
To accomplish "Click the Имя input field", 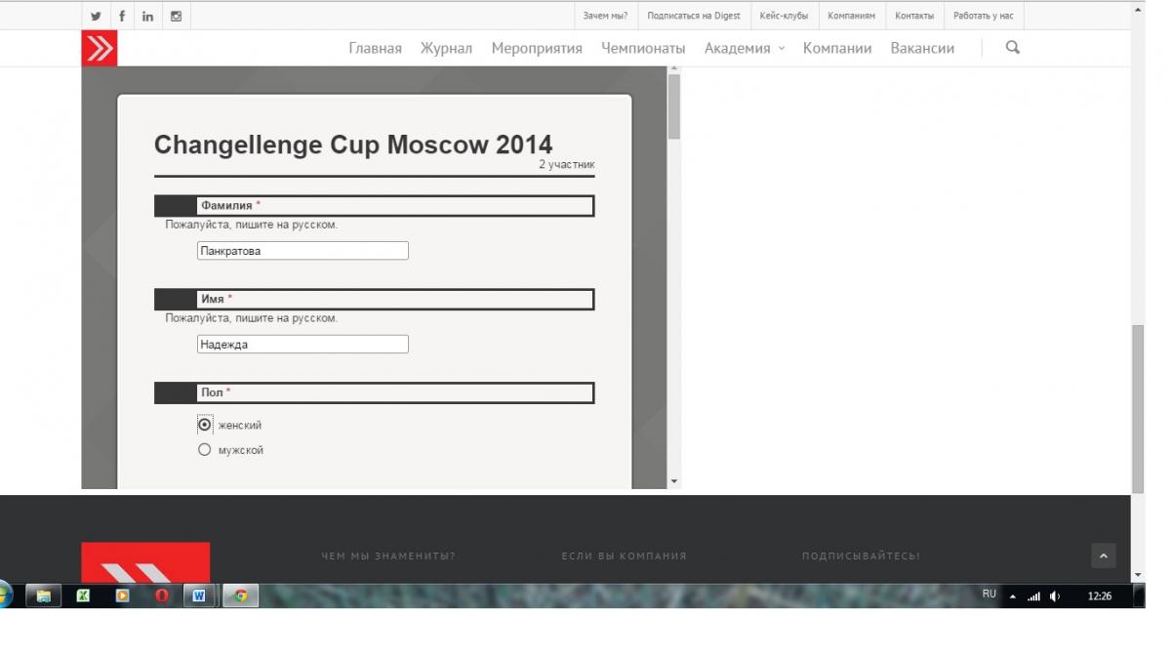I will point(303,345).
